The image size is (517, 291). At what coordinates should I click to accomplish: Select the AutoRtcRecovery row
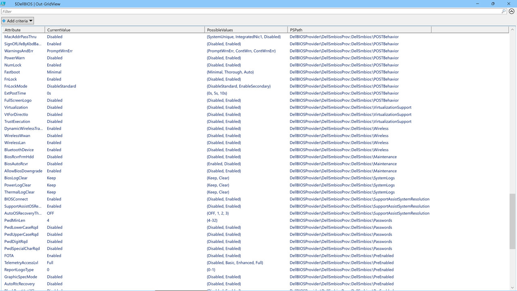point(255,284)
